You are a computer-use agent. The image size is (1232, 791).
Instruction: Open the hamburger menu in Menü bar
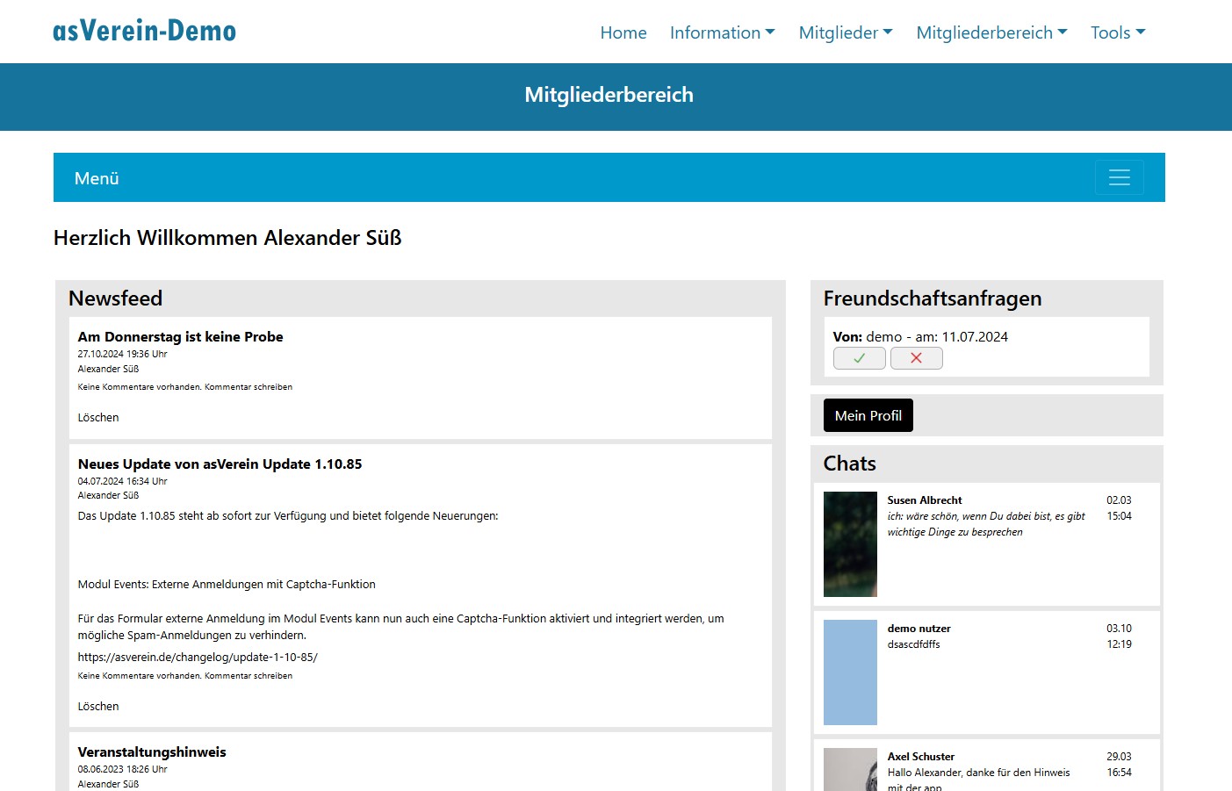pos(1119,177)
